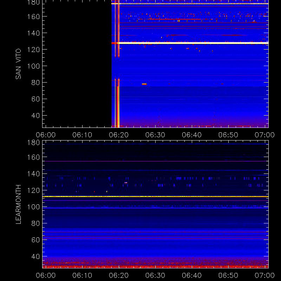Click the short red burst near 80 MHz in San Vito
Screen dimensions: 281x281
pos(144,84)
